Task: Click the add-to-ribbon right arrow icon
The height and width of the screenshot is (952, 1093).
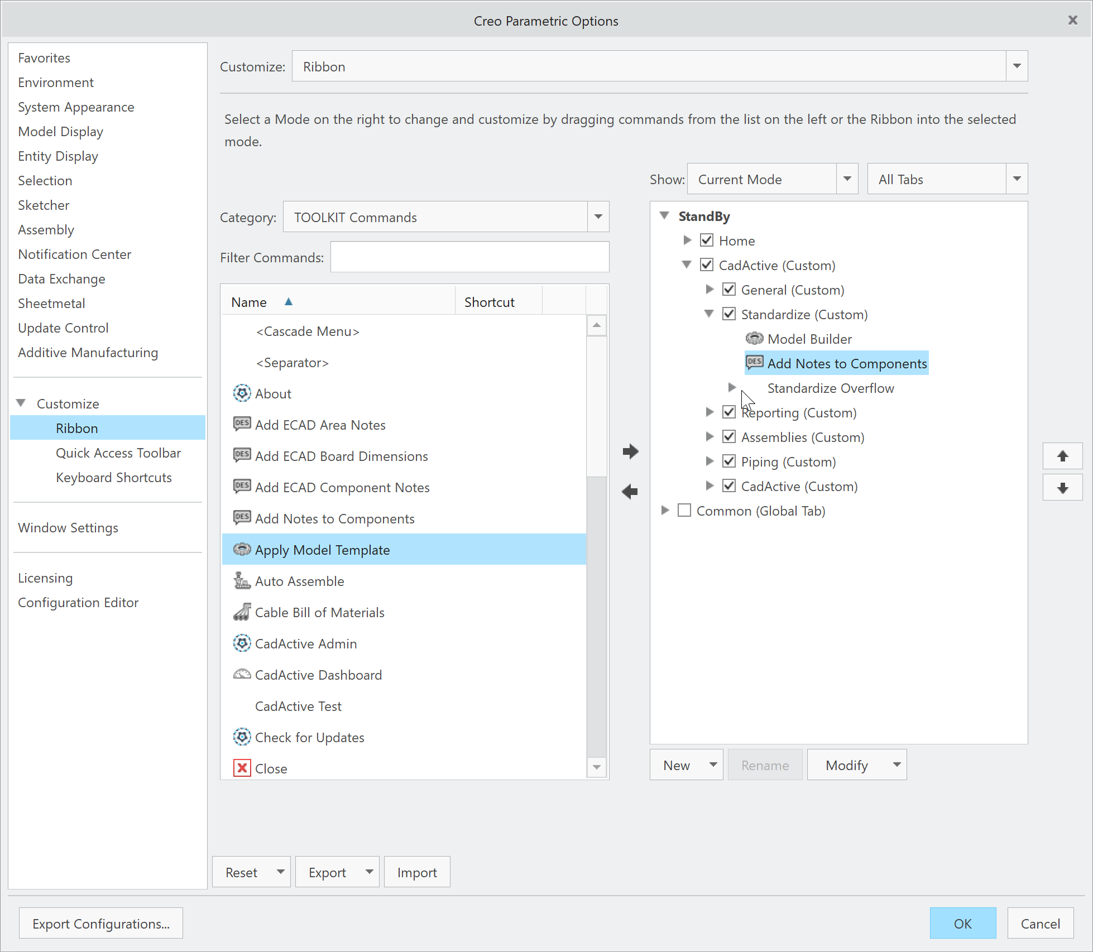Action: (x=630, y=451)
